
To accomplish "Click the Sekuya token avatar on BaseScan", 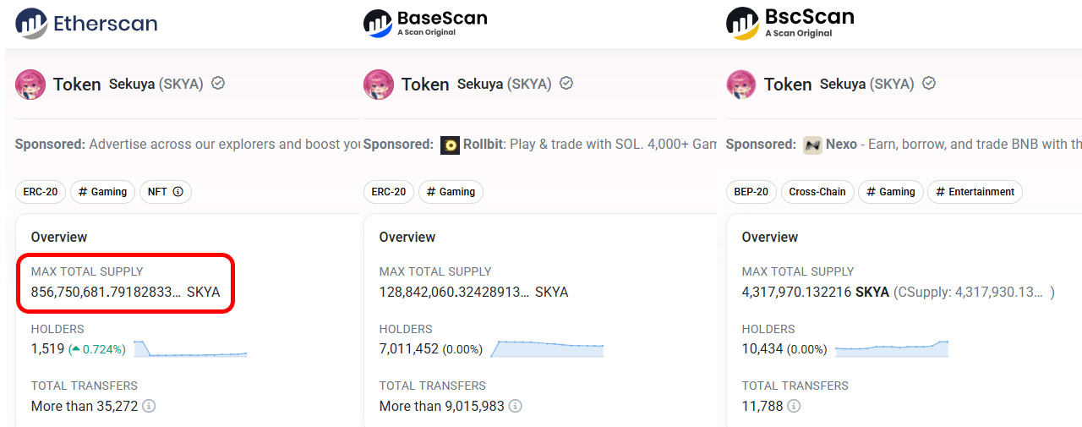I will point(379,85).
